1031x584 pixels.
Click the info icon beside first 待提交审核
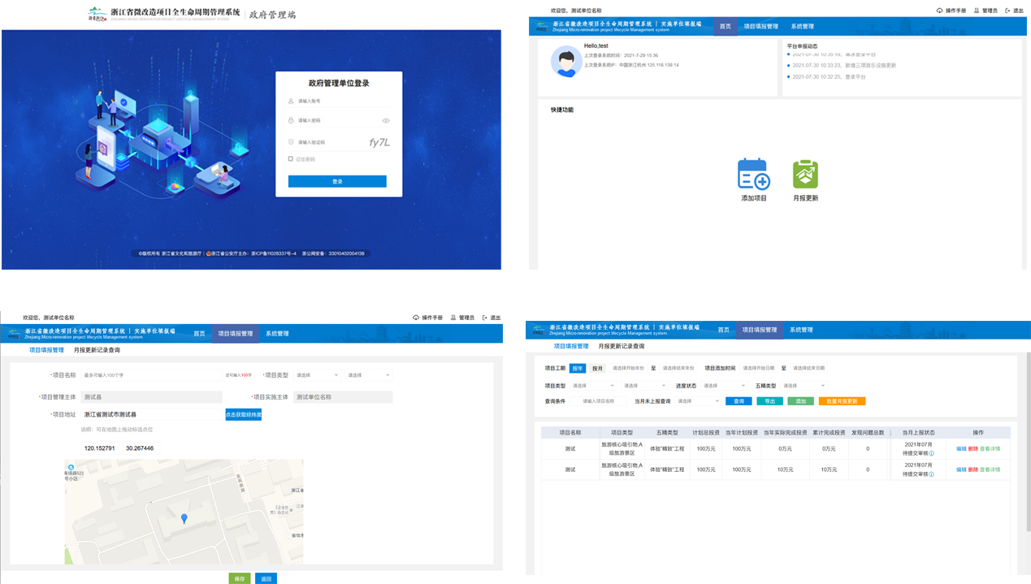[931, 453]
